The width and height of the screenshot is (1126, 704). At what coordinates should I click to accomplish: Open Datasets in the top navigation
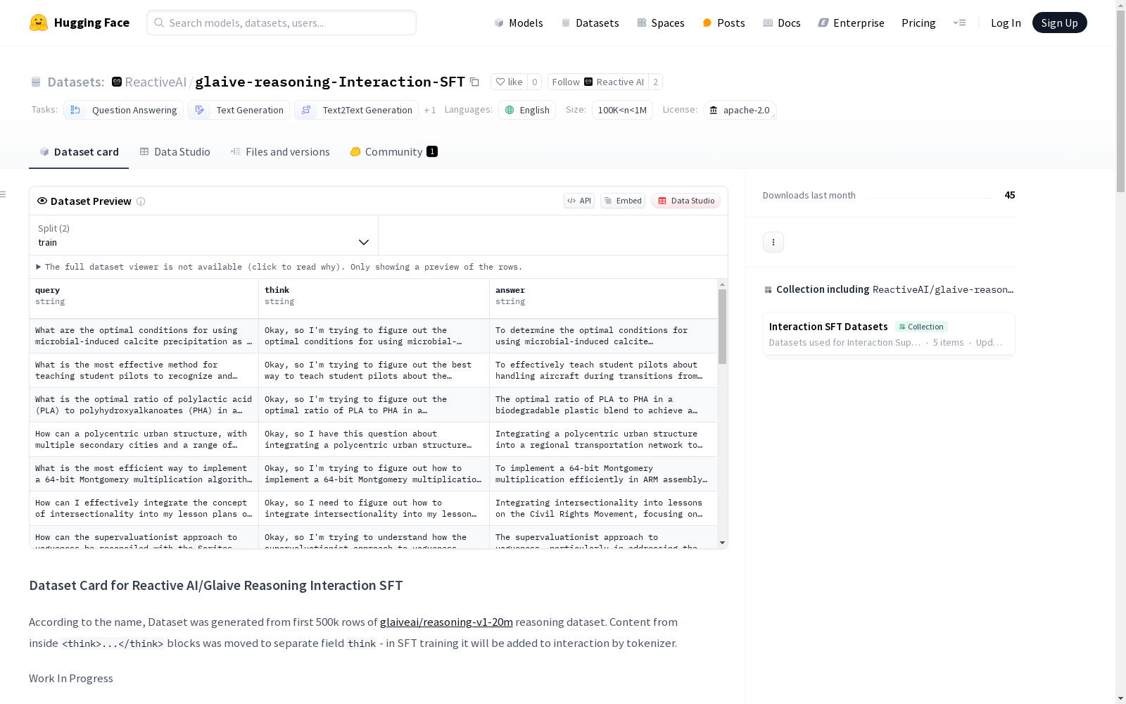pos(590,23)
